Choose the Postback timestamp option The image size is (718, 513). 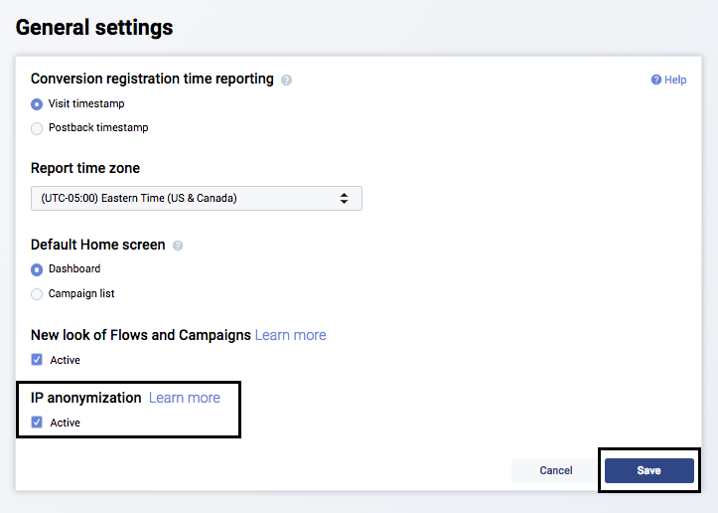[37, 127]
